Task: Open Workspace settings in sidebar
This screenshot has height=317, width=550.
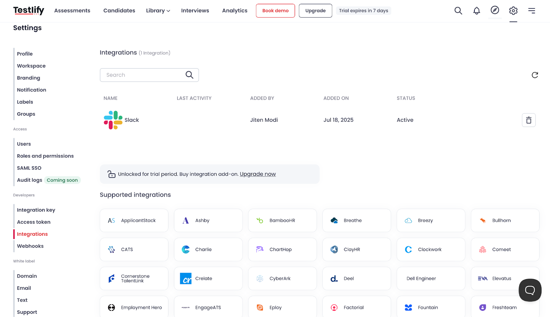Action: 31,66
